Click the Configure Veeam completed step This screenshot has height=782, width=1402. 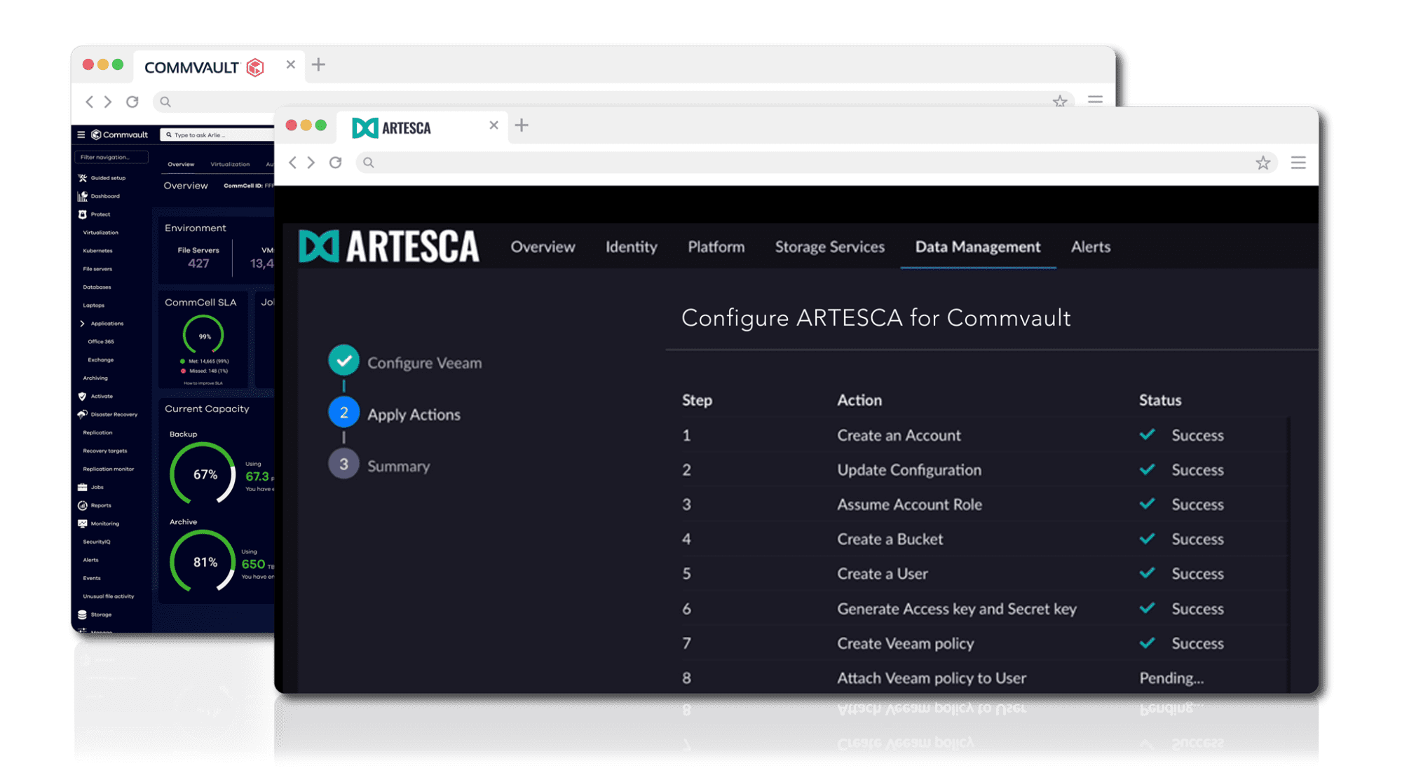point(405,362)
